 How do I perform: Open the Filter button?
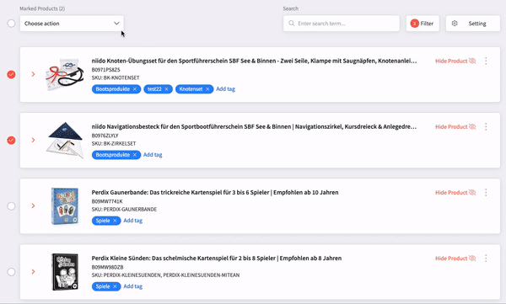(x=423, y=24)
